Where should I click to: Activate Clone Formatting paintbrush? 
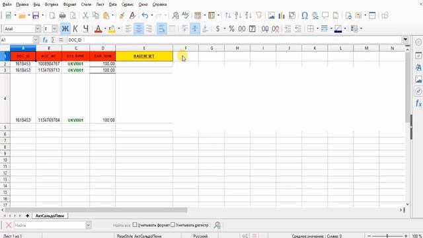pyautogui.click(x=122, y=15)
